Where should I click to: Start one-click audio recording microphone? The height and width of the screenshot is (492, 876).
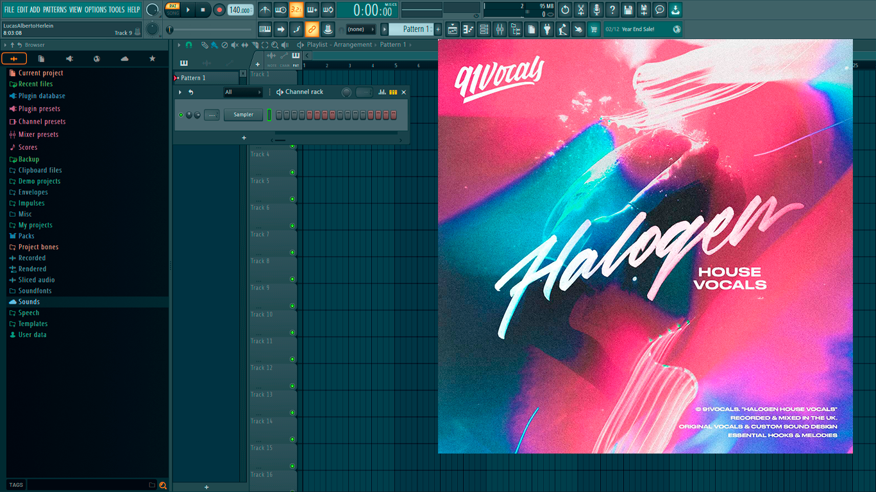(x=596, y=10)
